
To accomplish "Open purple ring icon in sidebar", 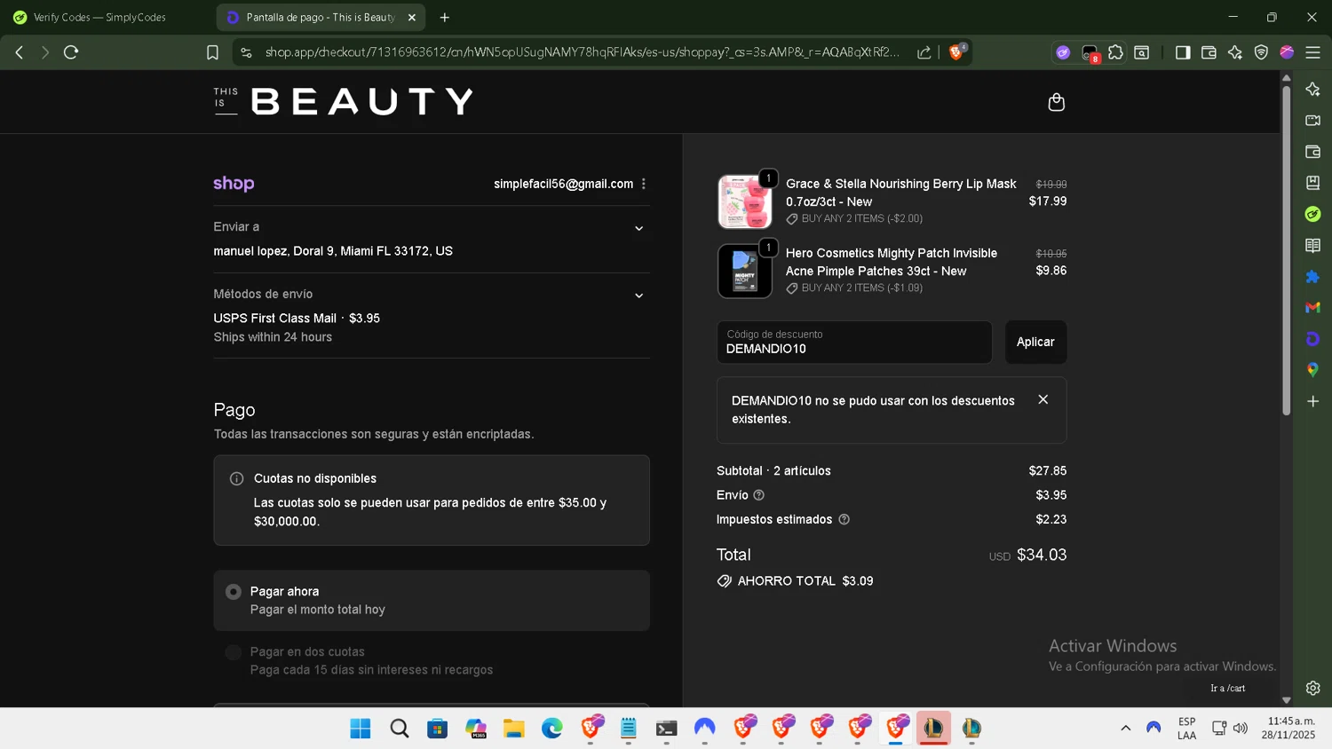I will (x=1313, y=339).
